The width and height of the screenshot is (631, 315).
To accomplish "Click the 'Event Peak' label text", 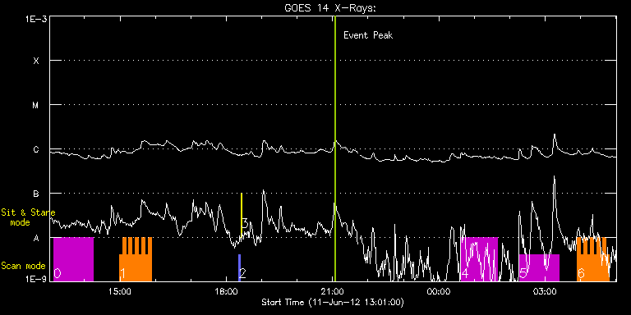I will [368, 35].
